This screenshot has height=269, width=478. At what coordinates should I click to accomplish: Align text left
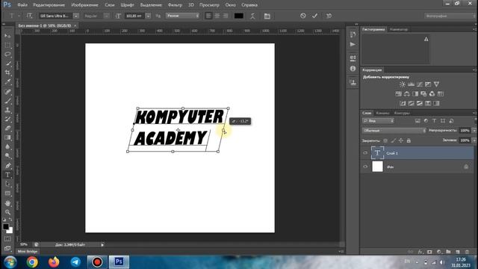click(x=208, y=16)
